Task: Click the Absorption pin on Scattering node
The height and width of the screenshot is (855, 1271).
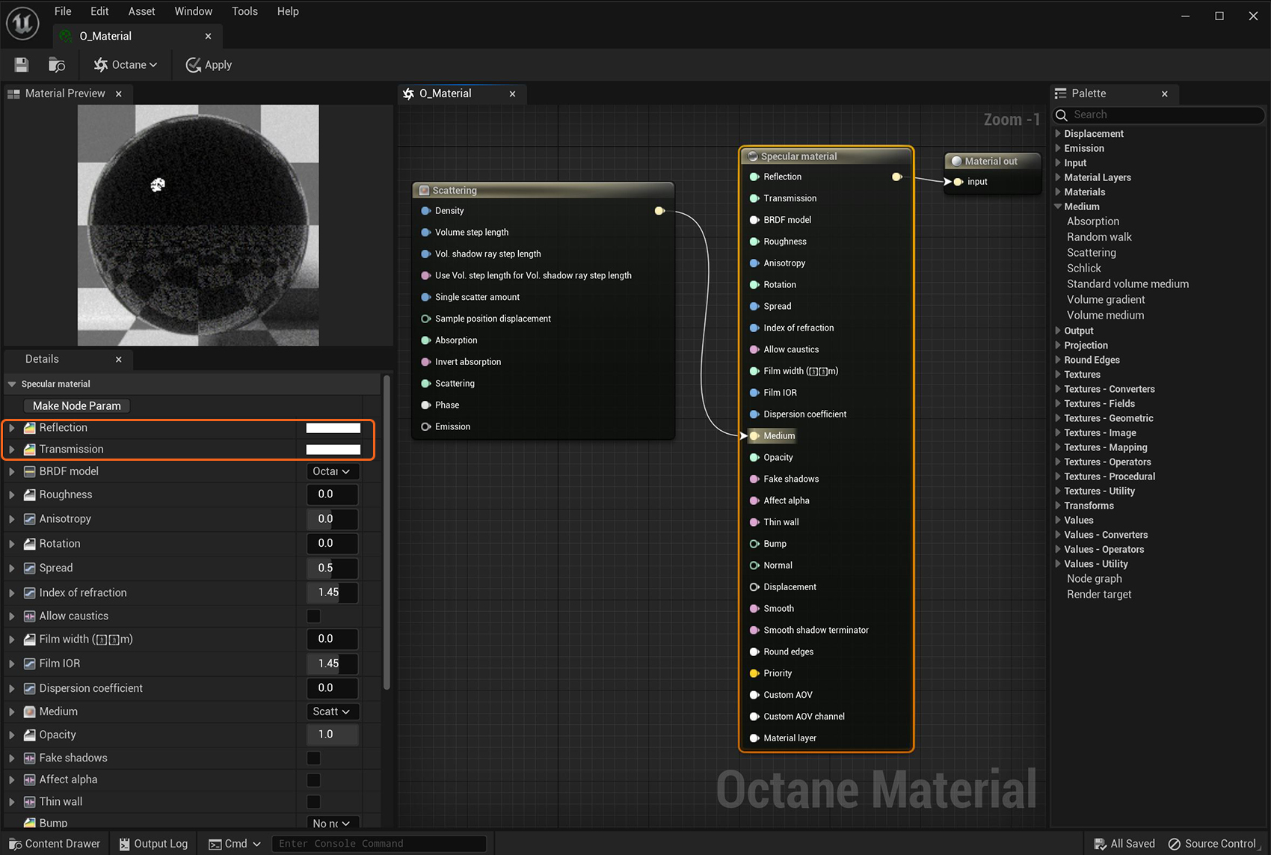Action: pyautogui.click(x=426, y=340)
